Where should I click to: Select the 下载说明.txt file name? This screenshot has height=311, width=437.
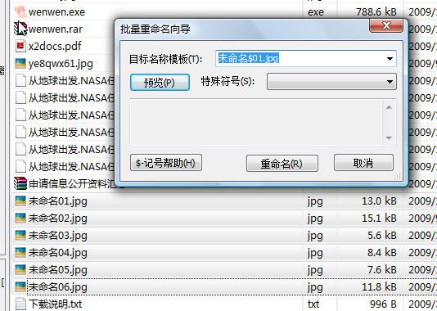tap(55, 304)
